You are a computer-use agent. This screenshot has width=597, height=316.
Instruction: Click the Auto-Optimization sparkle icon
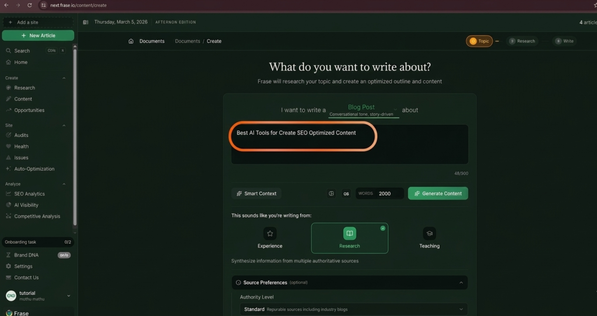tap(8, 168)
